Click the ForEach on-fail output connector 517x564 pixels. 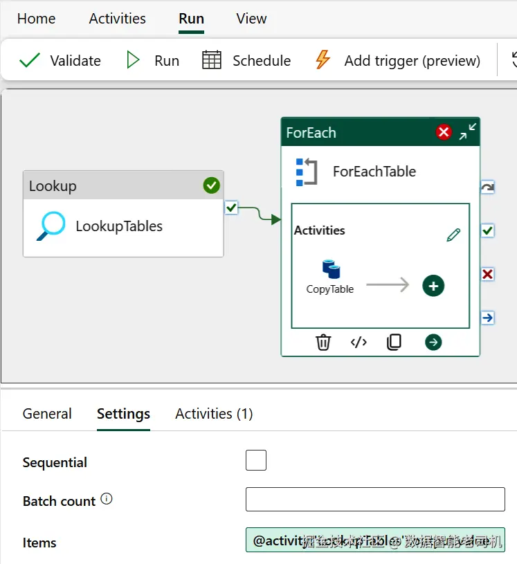[487, 275]
